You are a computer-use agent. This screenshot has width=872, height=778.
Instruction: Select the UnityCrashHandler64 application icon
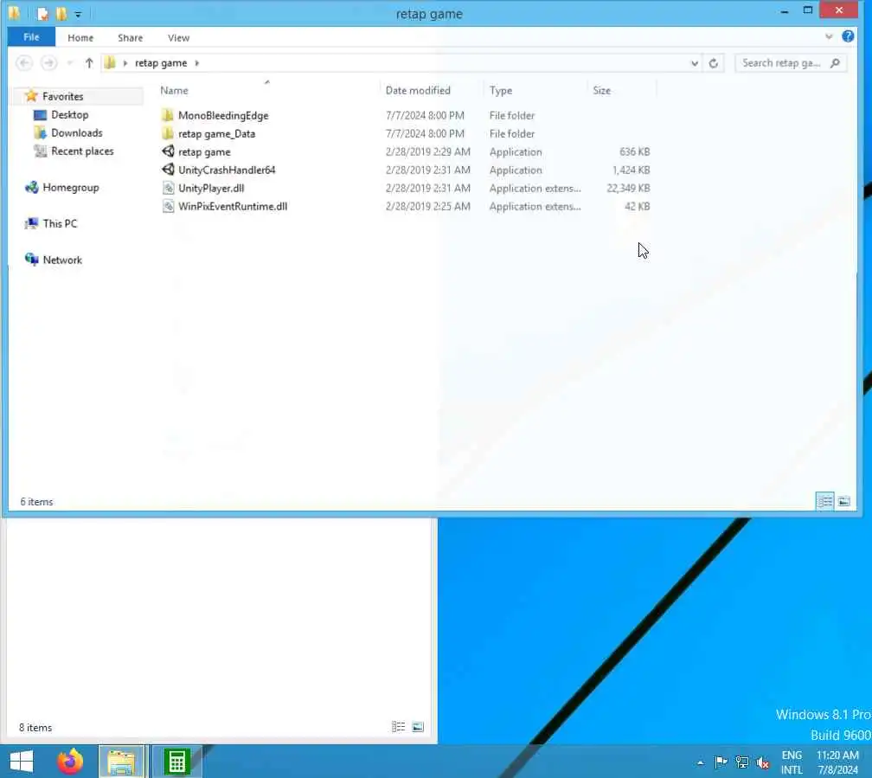pyautogui.click(x=168, y=170)
